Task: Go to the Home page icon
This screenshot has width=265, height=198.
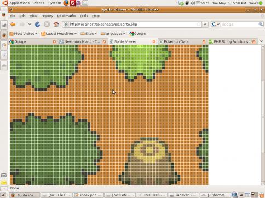Action: coord(56,24)
